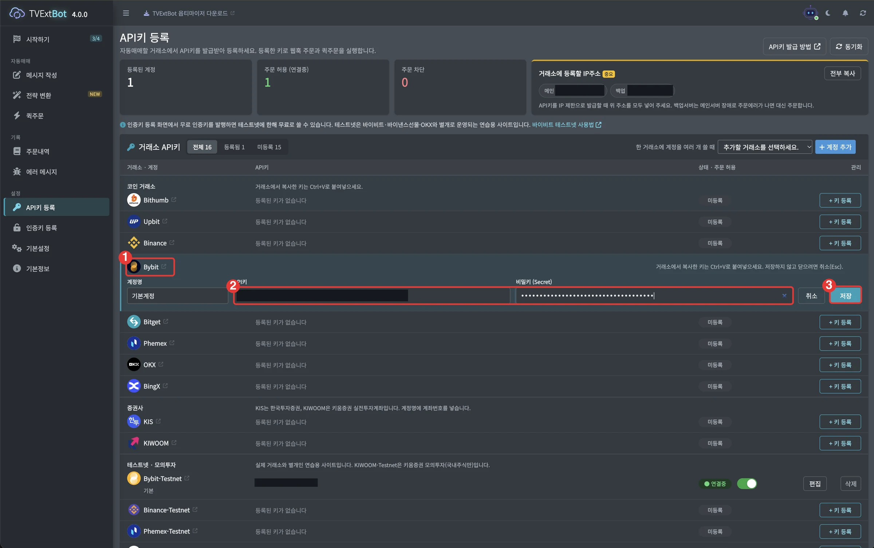The image size is (874, 548).
Task: Open 인증키 등록 in the sidebar
Action: pos(56,228)
